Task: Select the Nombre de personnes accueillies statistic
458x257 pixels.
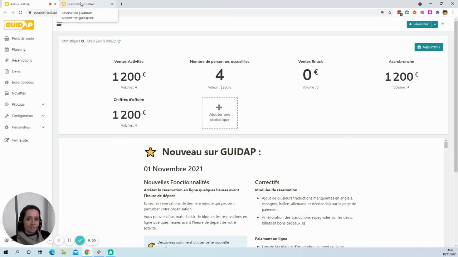Action: click(220, 75)
